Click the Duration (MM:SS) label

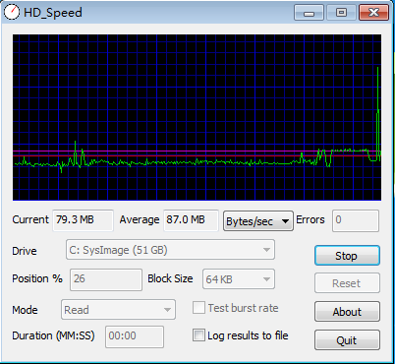pos(53,335)
